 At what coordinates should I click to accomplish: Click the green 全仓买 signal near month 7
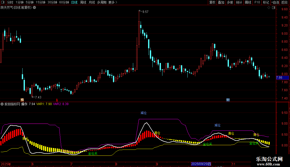(x=93, y=153)
